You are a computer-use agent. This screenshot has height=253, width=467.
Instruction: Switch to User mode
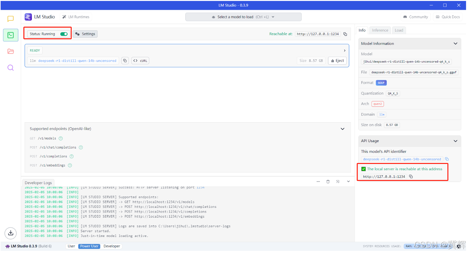[x=72, y=246]
